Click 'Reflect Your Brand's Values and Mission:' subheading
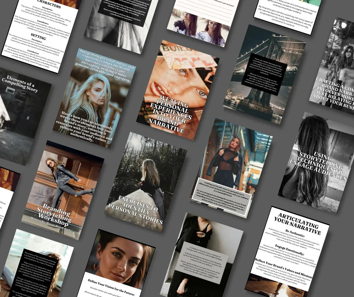This screenshot has width=354, height=297. 284,268
